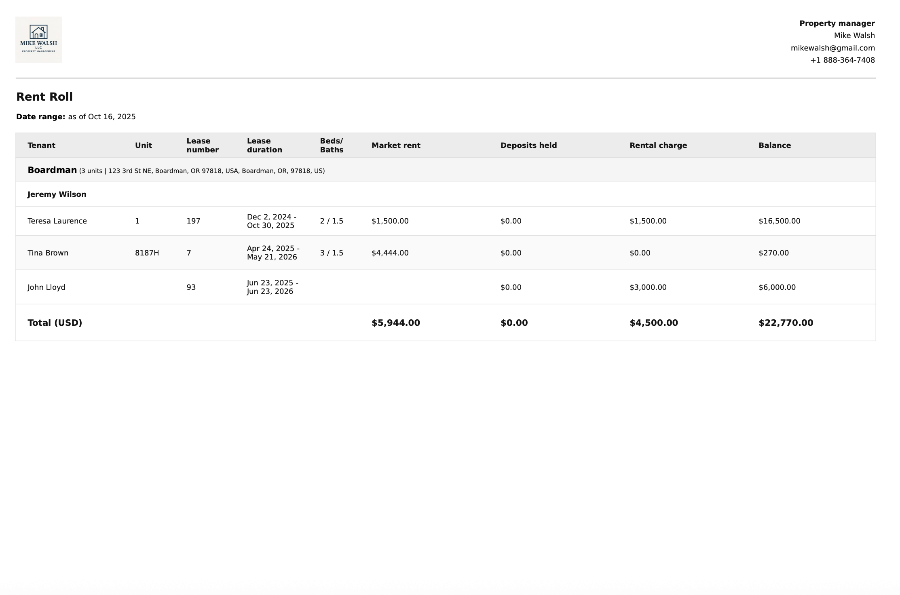Select the Jeremy Wilson owner row

click(57, 194)
